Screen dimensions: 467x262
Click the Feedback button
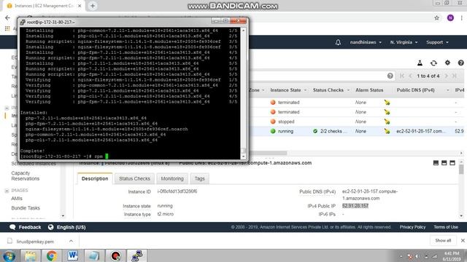[x=26, y=227]
